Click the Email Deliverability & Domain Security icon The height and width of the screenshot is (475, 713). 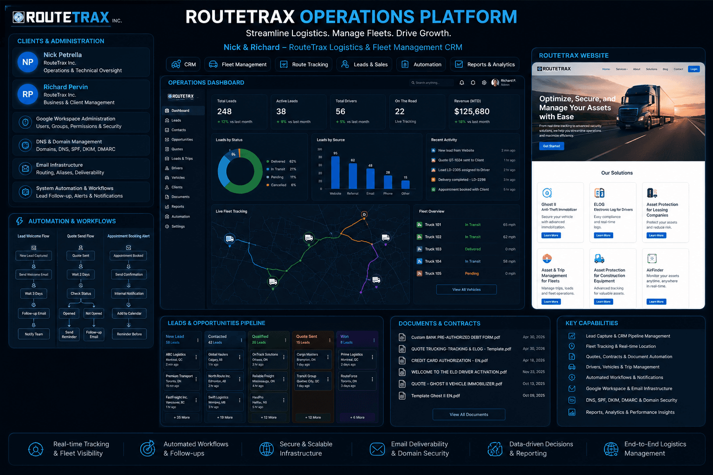[x=377, y=449]
